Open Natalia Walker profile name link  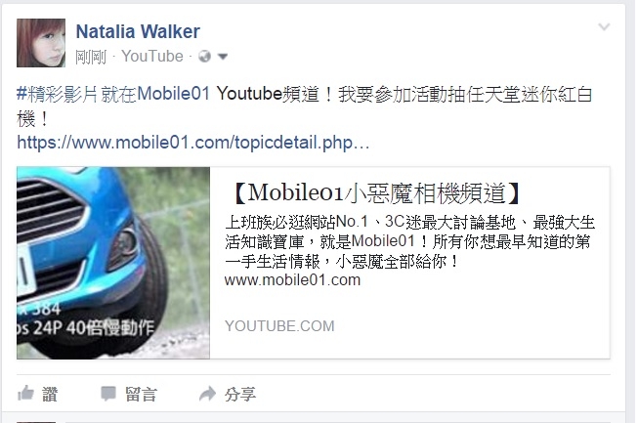(138, 31)
